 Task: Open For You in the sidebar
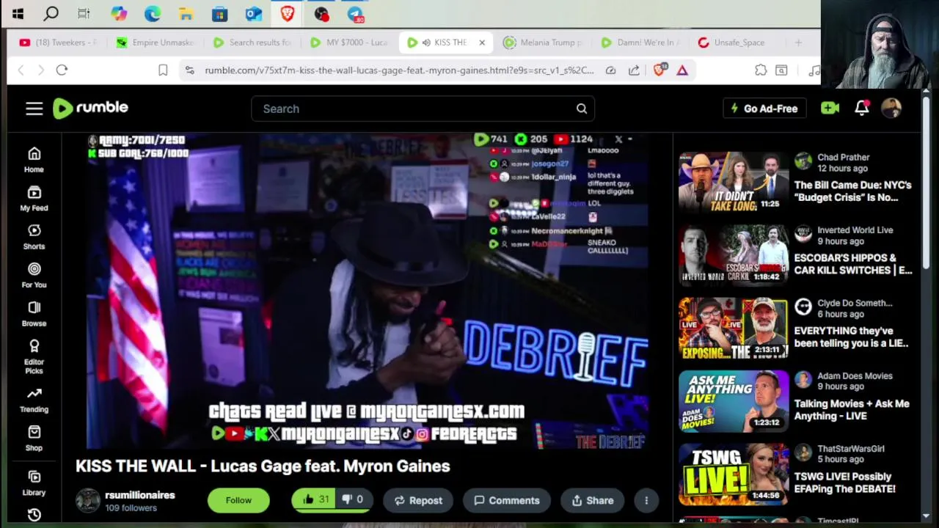pyautogui.click(x=34, y=275)
